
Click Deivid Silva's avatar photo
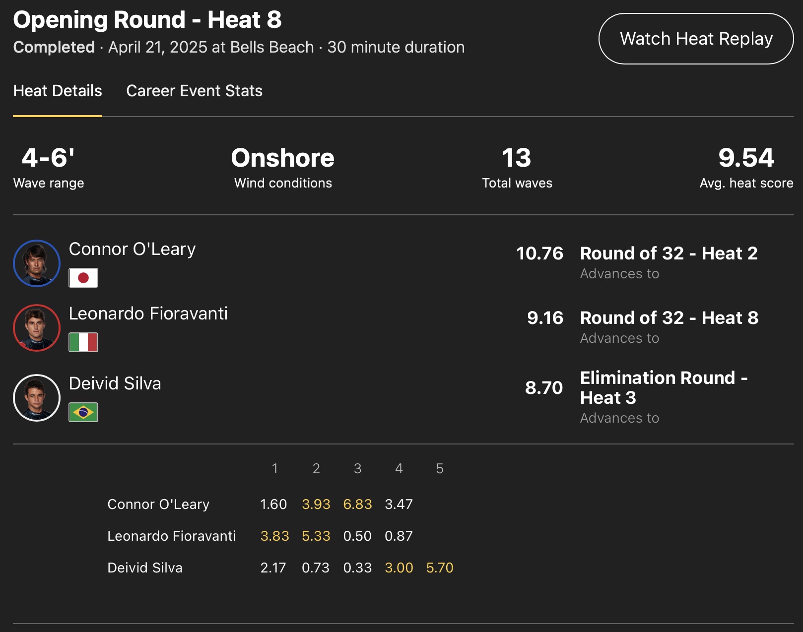click(x=37, y=398)
